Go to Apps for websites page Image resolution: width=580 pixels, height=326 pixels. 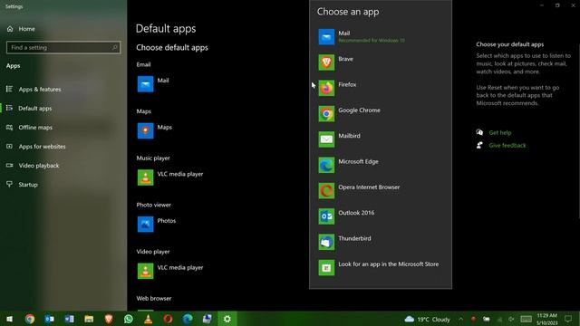tap(43, 147)
